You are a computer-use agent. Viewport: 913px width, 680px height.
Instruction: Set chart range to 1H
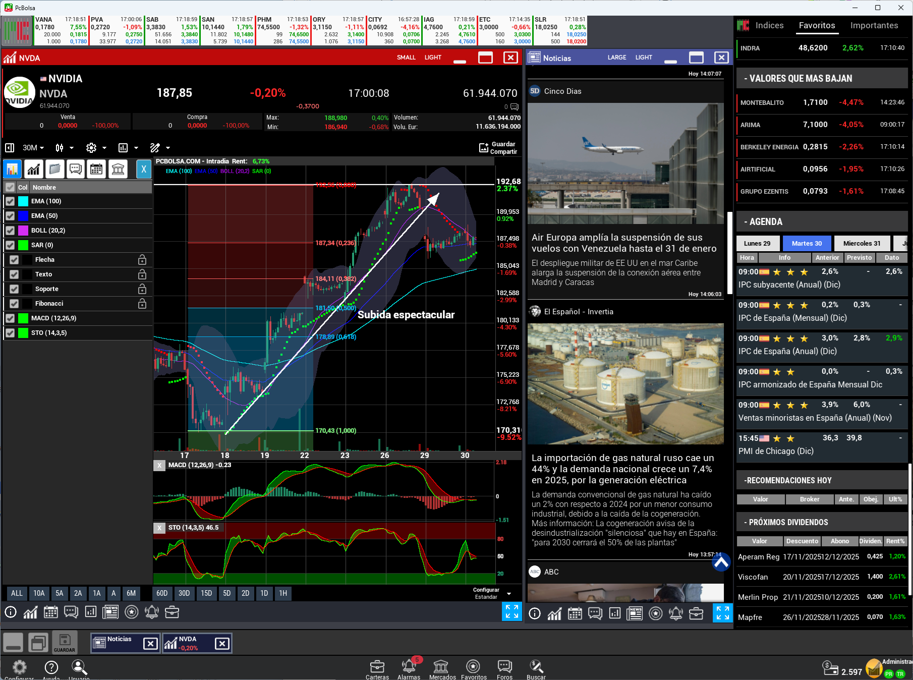(283, 593)
